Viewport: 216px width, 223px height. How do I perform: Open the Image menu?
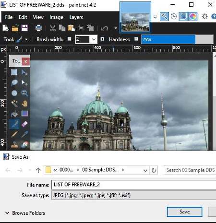pyautogui.click(x=56, y=17)
